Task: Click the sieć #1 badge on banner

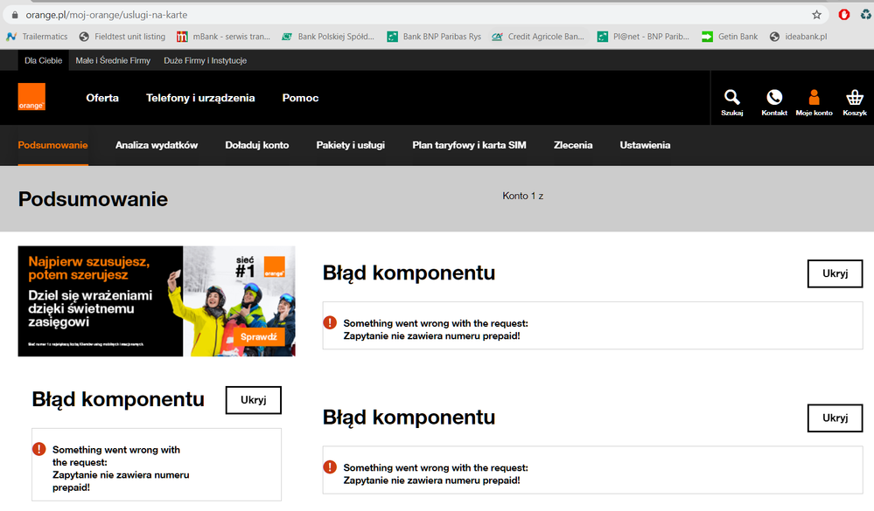Action: point(245,267)
